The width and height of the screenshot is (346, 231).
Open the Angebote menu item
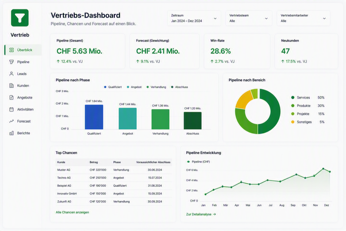click(23, 97)
